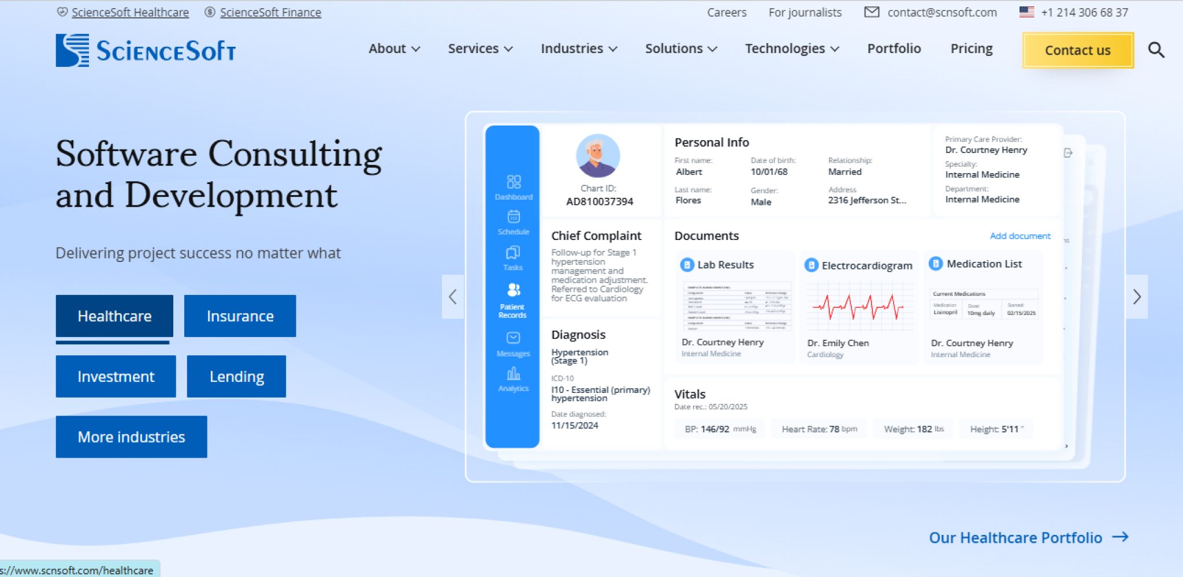Click the Vitals heading
This screenshot has height=577, width=1183.
pyautogui.click(x=690, y=394)
